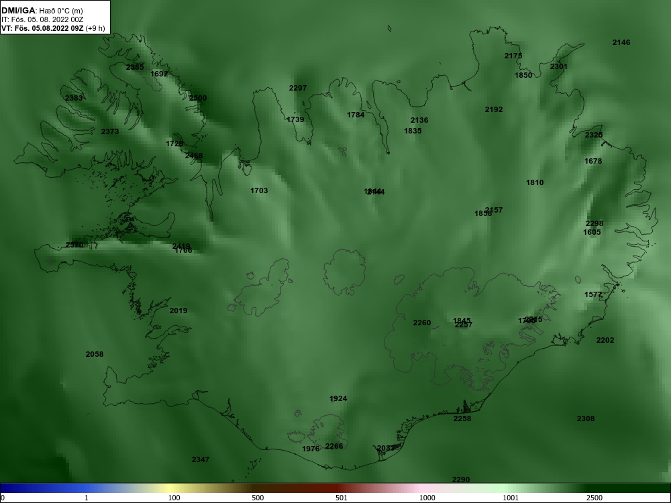The height and width of the screenshot is (503, 671).
Task: Click the map value 1577
Action: pos(593,294)
